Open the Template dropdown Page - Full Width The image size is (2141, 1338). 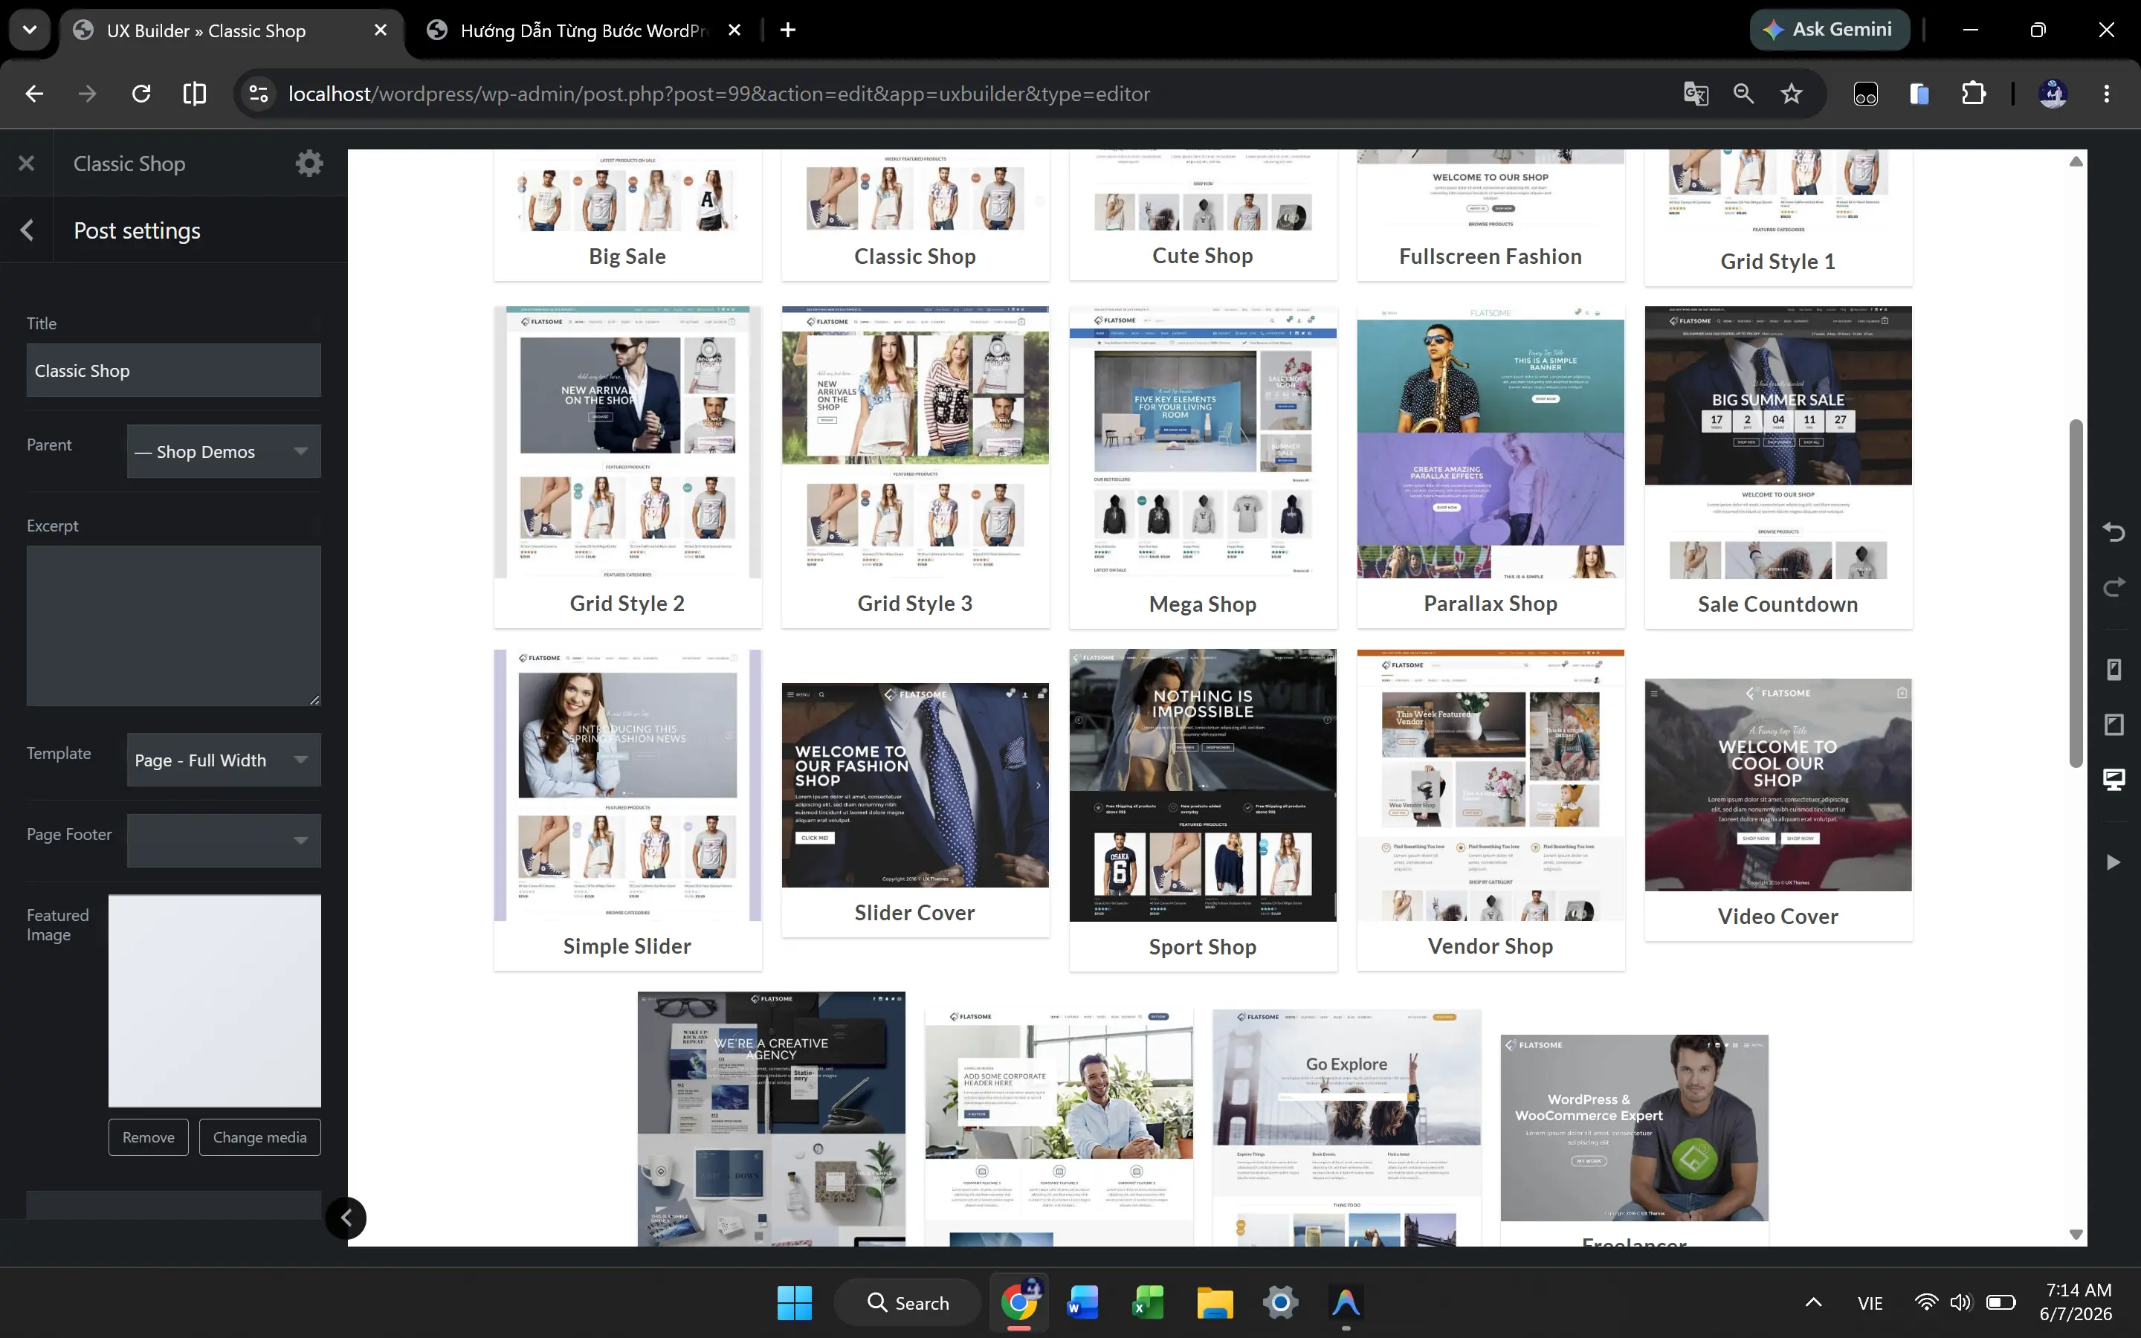224,759
